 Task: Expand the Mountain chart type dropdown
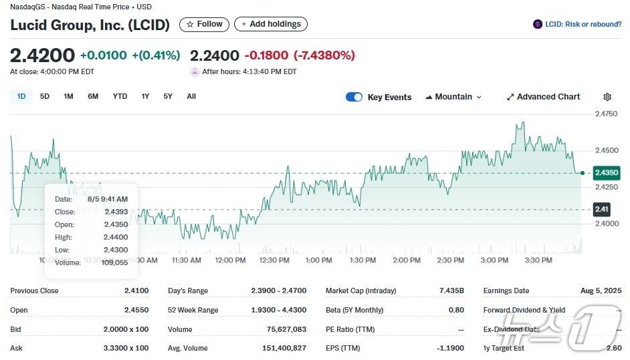[479, 97]
